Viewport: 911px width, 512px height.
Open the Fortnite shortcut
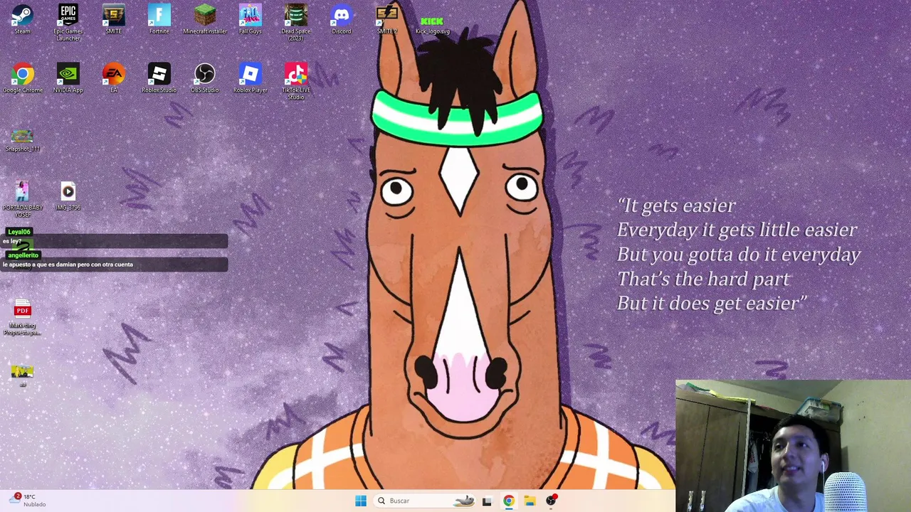(x=159, y=20)
